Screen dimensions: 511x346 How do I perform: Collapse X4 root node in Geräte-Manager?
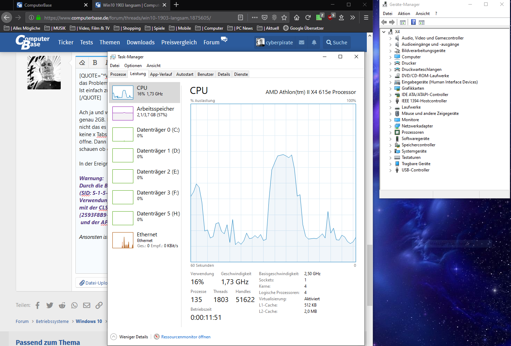[384, 32]
